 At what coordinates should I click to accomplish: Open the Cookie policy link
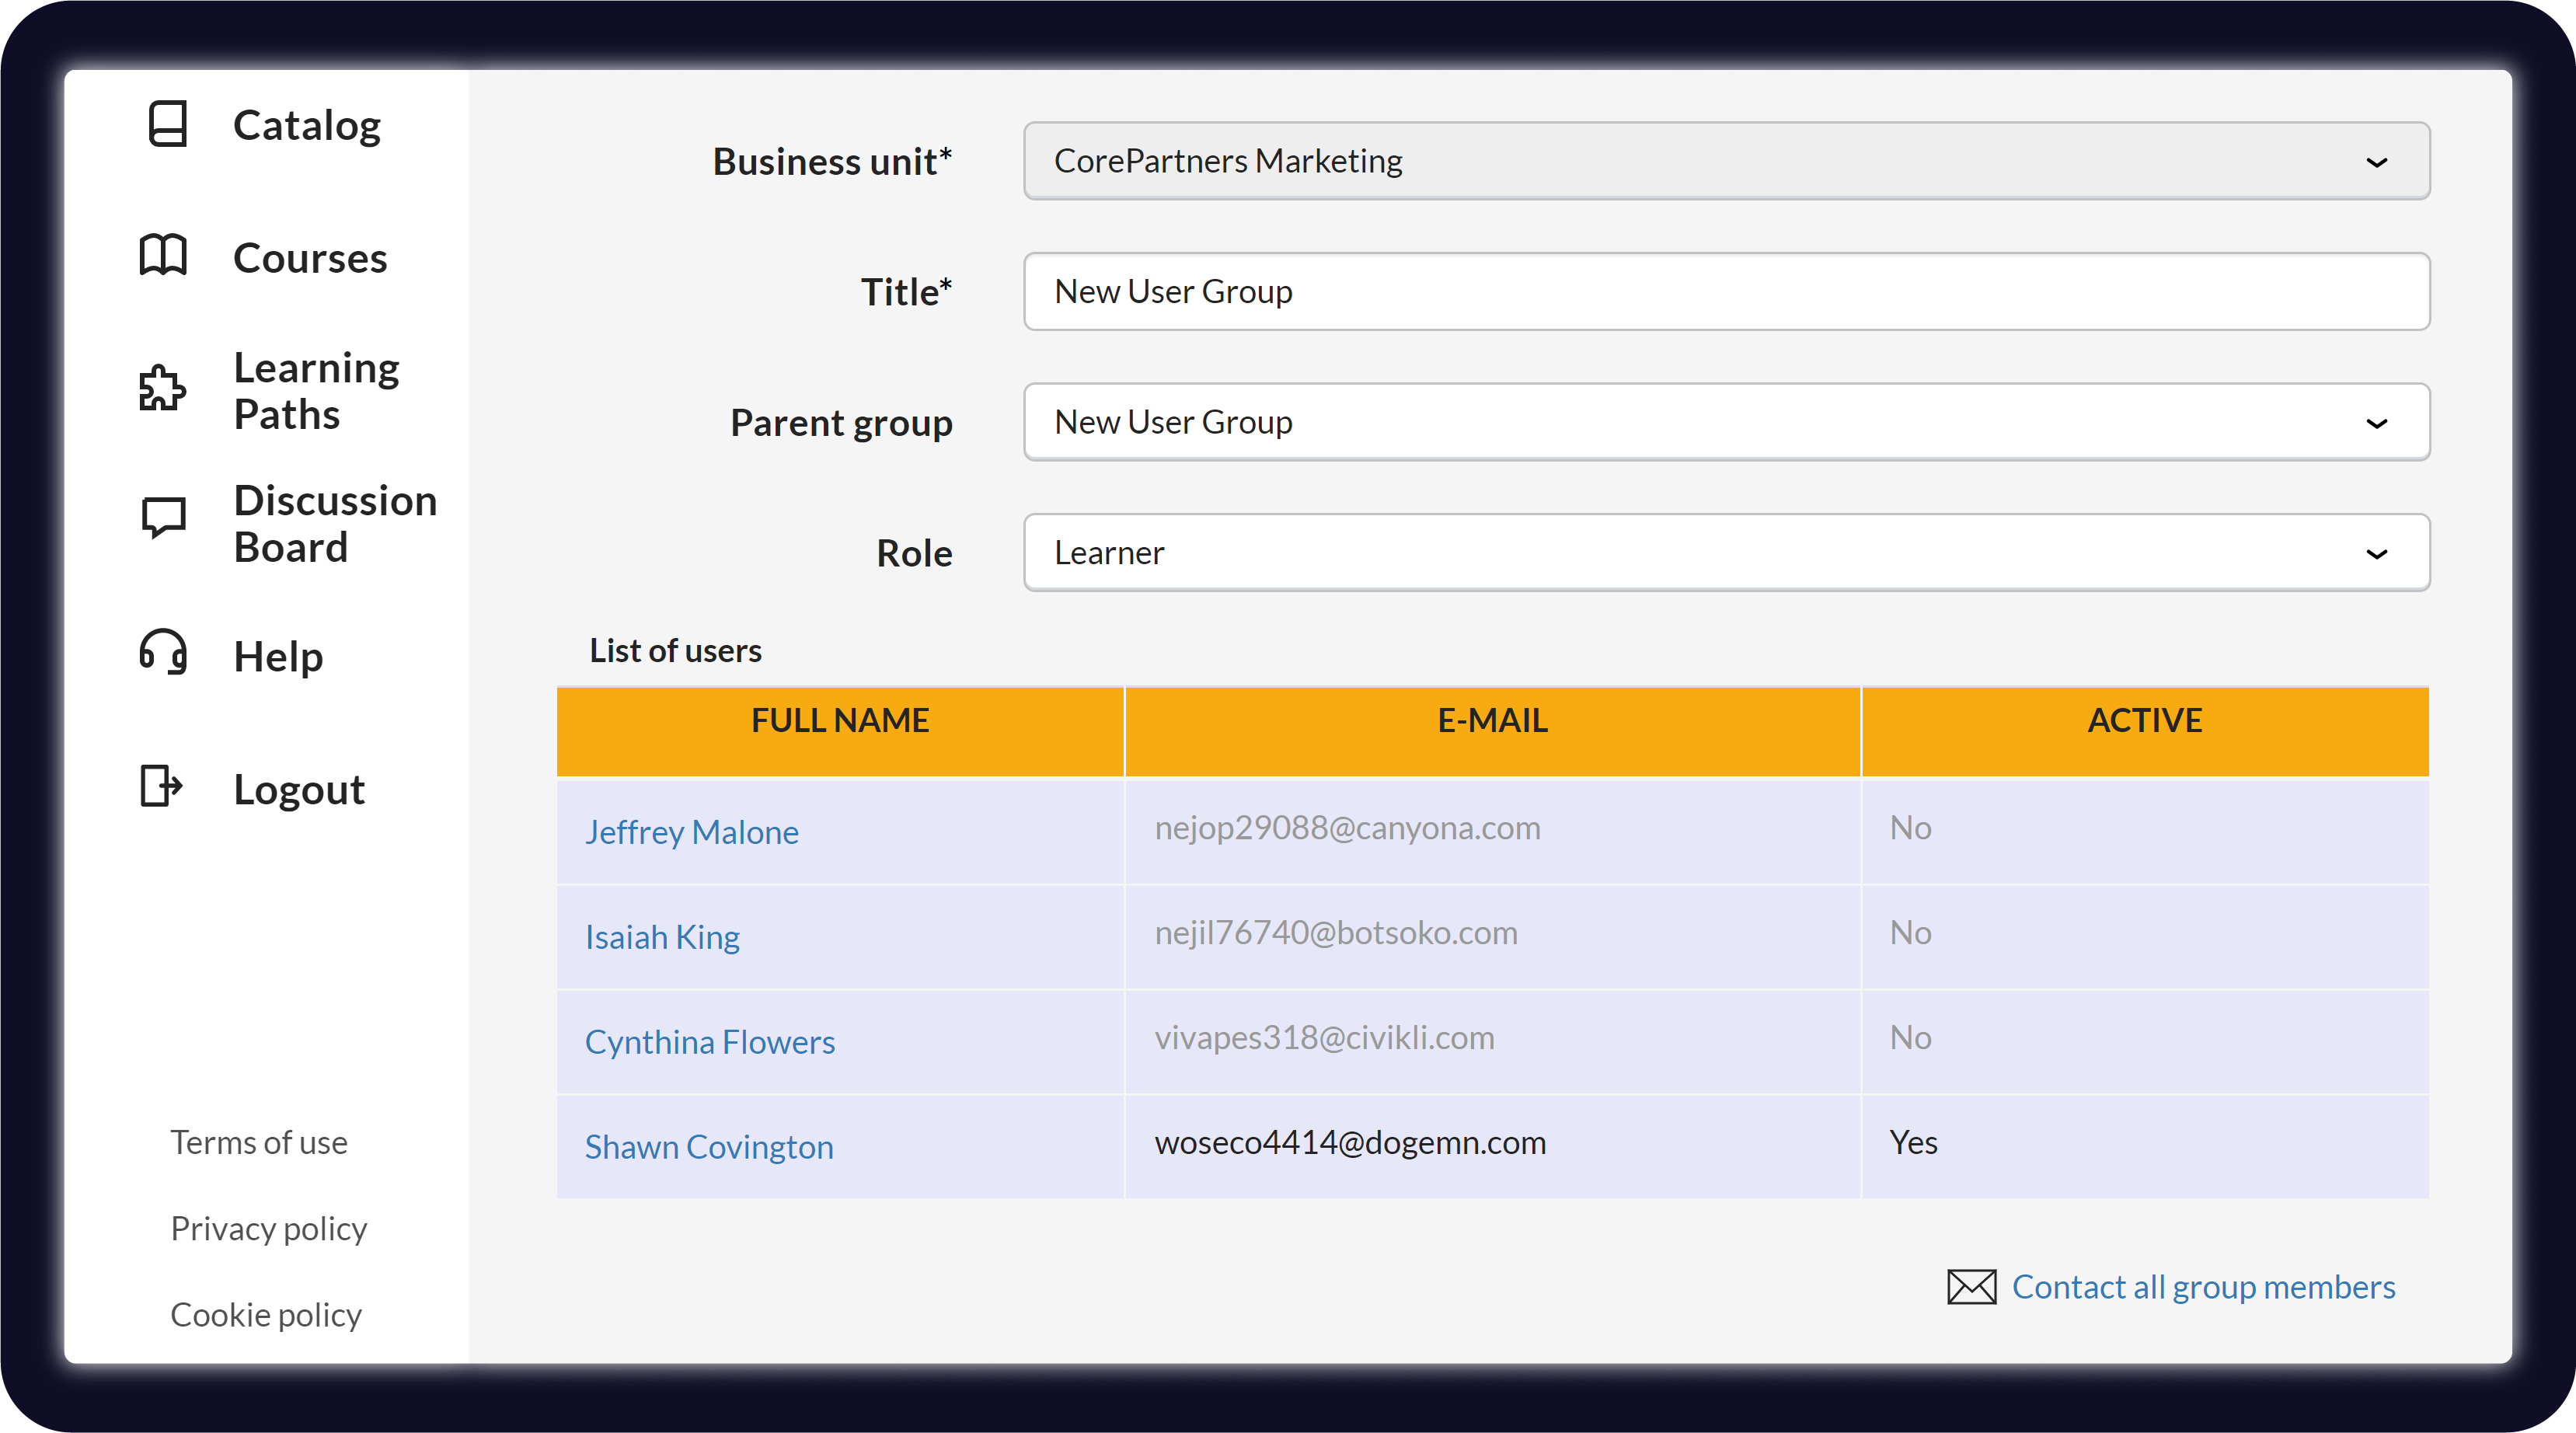(x=266, y=1314)
